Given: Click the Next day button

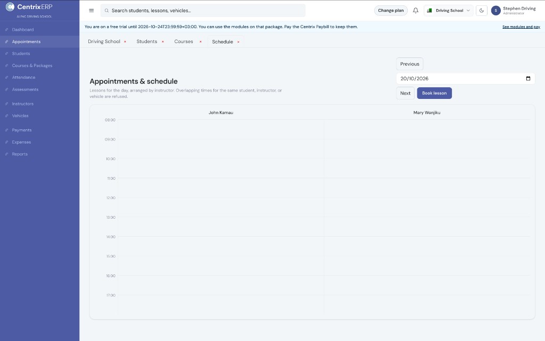Looking at the screenshot, I should tap(405, 93).
